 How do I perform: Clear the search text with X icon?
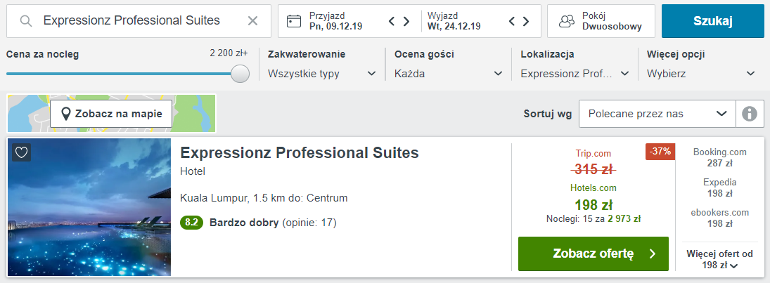coord(252,20)
